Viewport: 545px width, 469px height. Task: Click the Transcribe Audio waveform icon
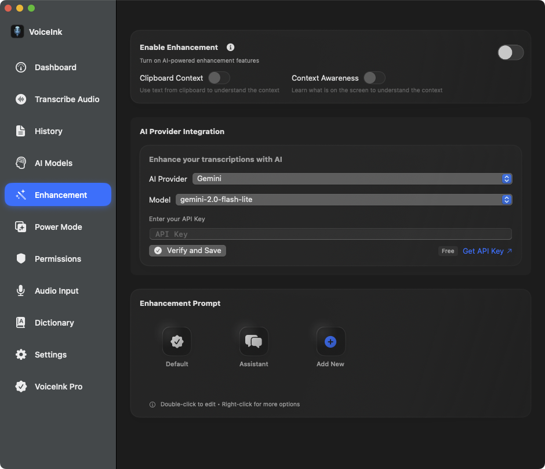coord(21,99)
